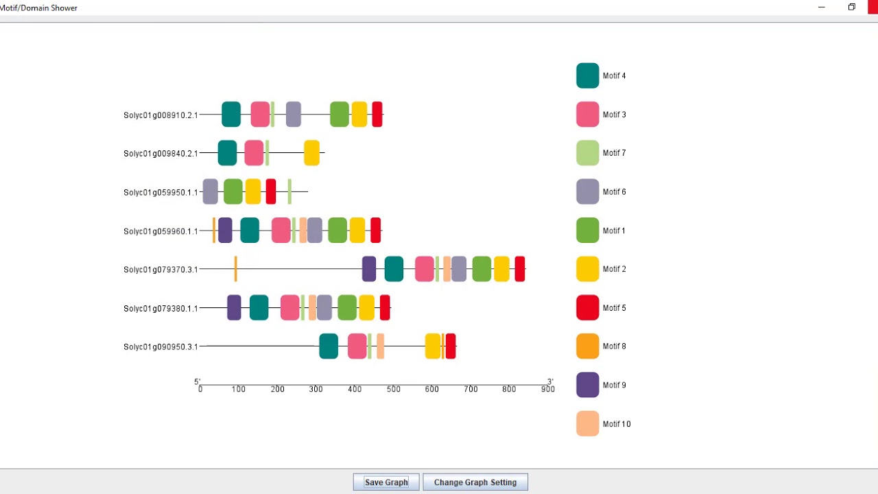Pick the Motif 5 legend swatch
This screenshot has width=878, height=494.
pos(588,308)
